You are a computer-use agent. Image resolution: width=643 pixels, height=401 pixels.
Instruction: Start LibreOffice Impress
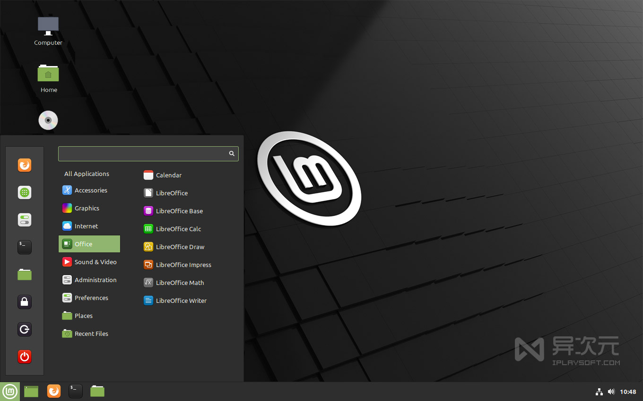click(183, 265)
